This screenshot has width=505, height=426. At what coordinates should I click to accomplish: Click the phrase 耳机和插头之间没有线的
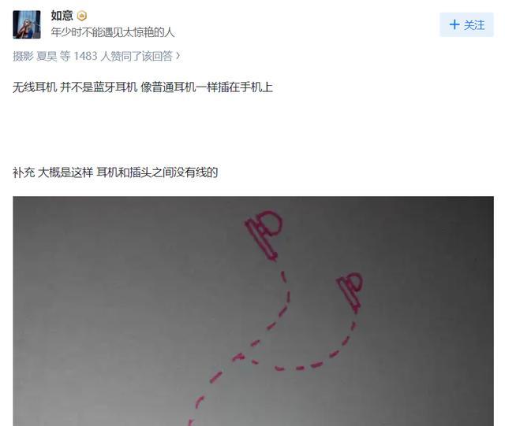(157, 172)
